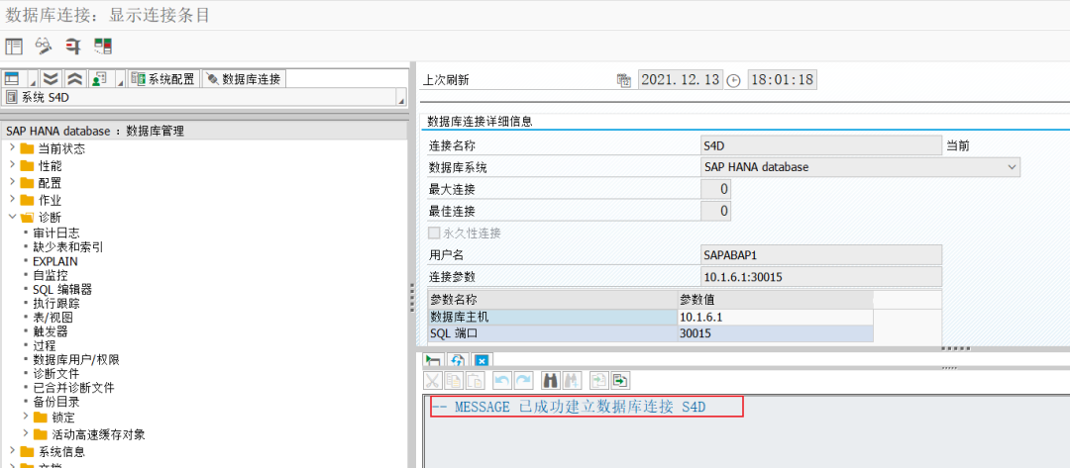
Task: Click the scissors cut icon
Action: tap(432, 380)
